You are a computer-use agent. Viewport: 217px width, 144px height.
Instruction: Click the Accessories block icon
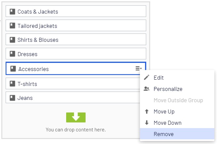point(13,69)
